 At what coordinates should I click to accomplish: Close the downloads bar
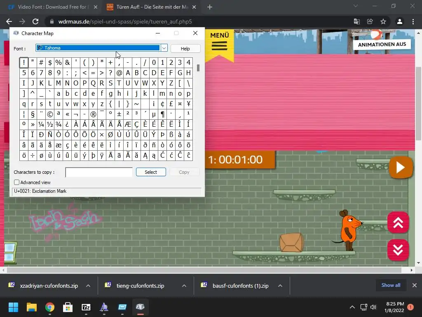415,285
